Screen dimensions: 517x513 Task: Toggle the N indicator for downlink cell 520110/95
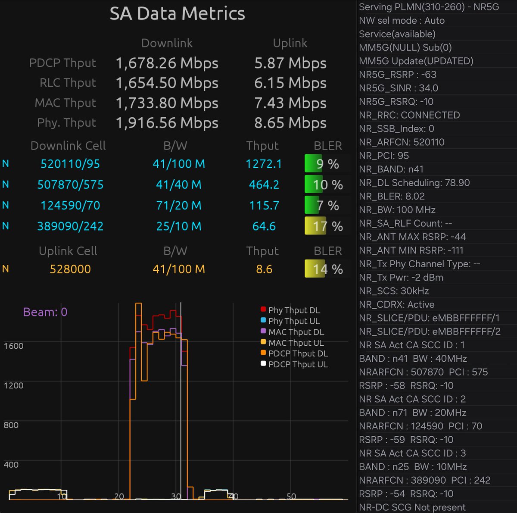pos(6,164)
